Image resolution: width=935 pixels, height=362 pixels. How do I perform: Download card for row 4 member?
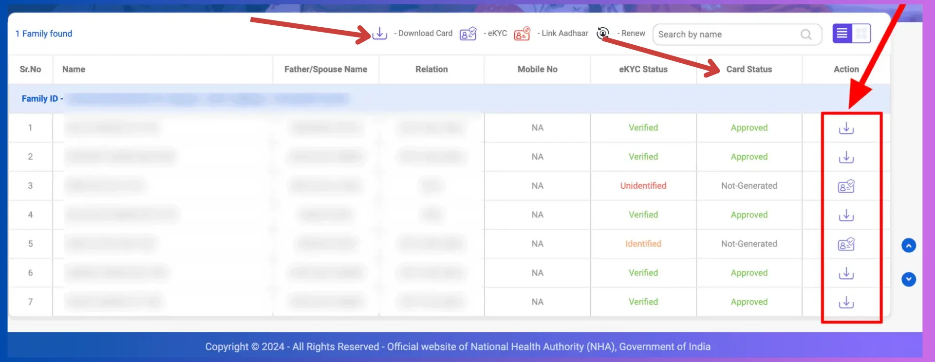tap(846, 215)
